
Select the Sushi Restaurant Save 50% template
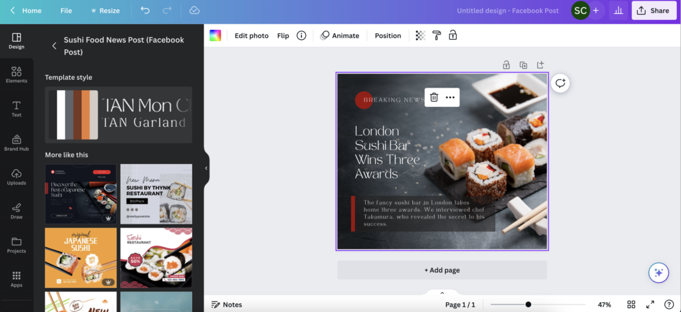coord(156,258)
